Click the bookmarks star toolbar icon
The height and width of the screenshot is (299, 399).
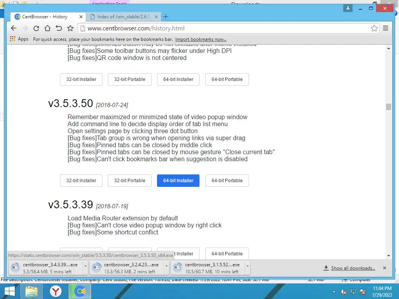click(x=70, y=28)
